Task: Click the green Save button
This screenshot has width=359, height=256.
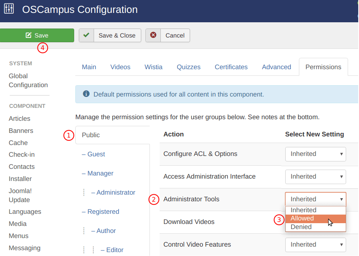Action: (37, 35)
